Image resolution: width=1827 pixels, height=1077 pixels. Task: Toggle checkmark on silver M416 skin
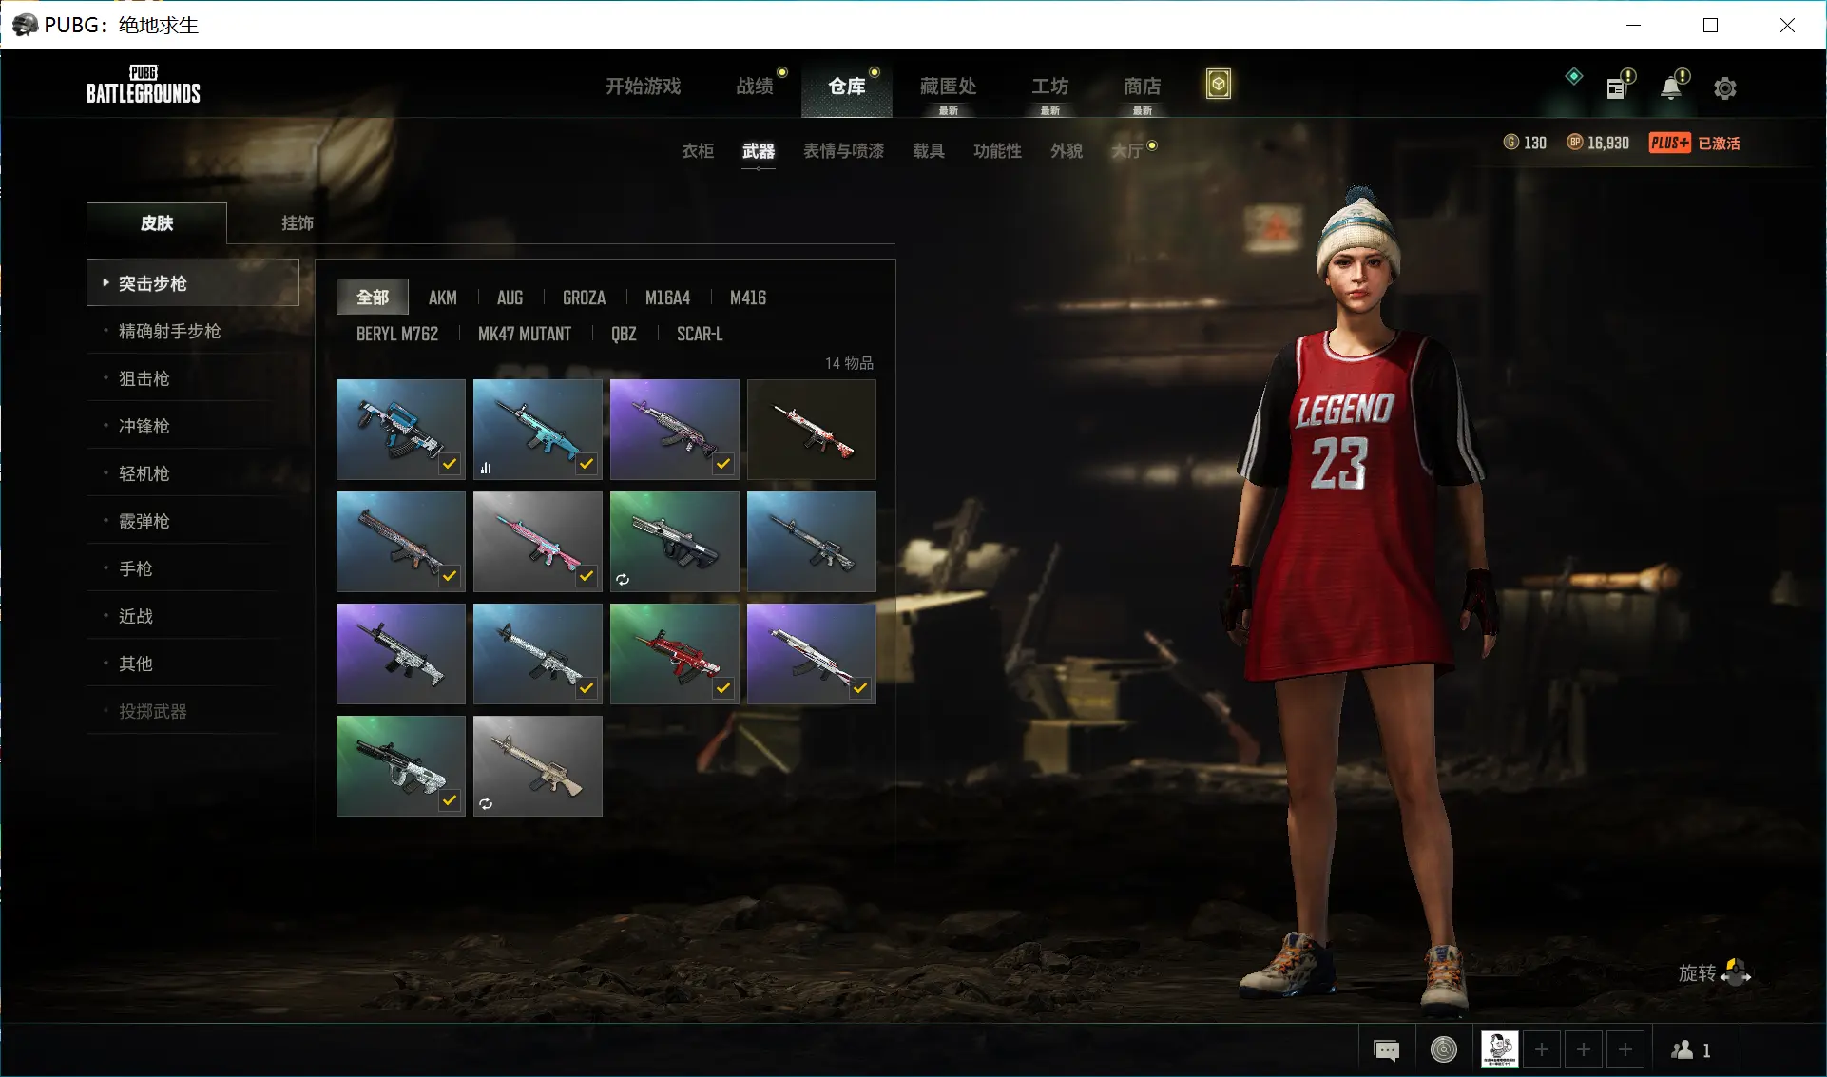pyautogui.click(x=587, y=688)
